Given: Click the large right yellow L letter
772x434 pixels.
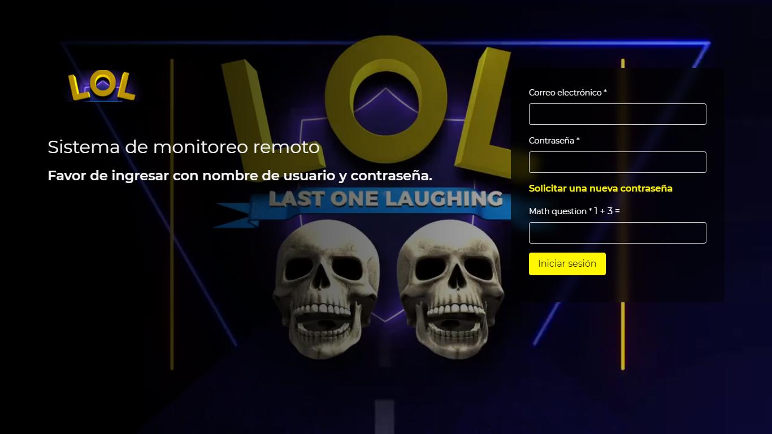Looking at the screenshot, I should click(x=486, y=107).
